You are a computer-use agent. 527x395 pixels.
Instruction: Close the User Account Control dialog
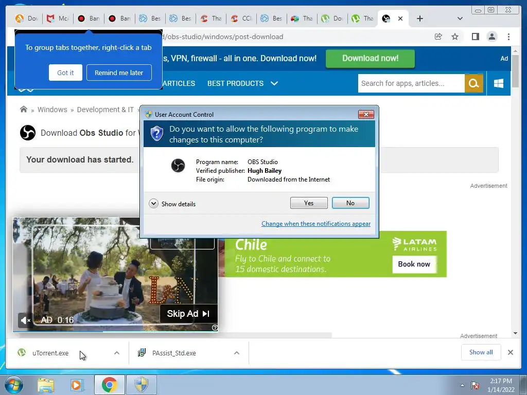pos(366,115)
